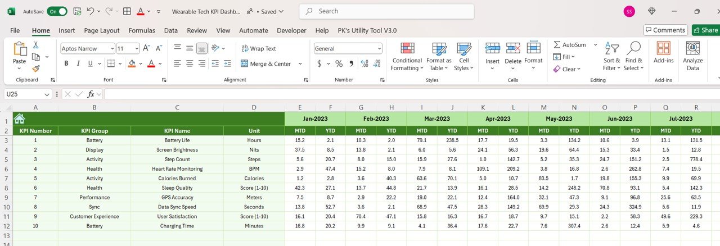Cut selection with the scissors icon

tap(36, 45)
